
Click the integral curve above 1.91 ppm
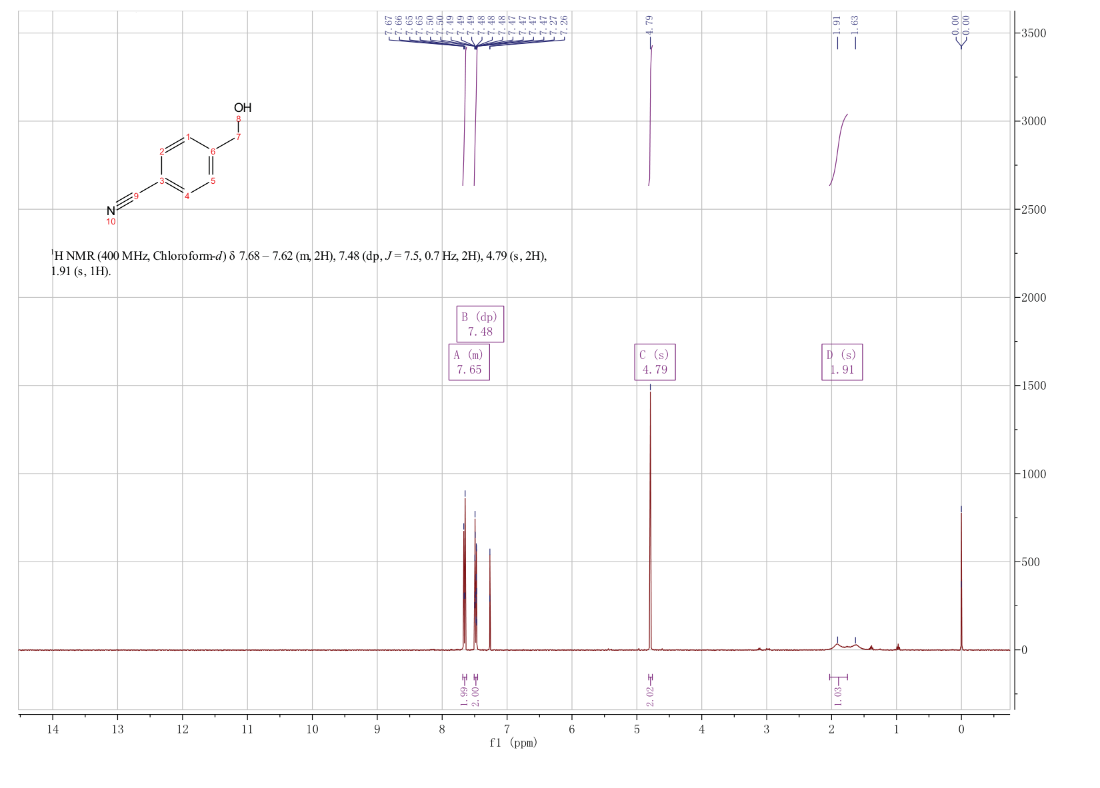(839, 150)
